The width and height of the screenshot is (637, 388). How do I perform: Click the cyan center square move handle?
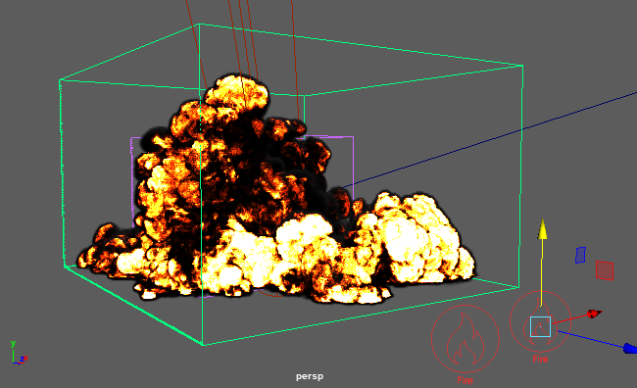click(540, 326)
